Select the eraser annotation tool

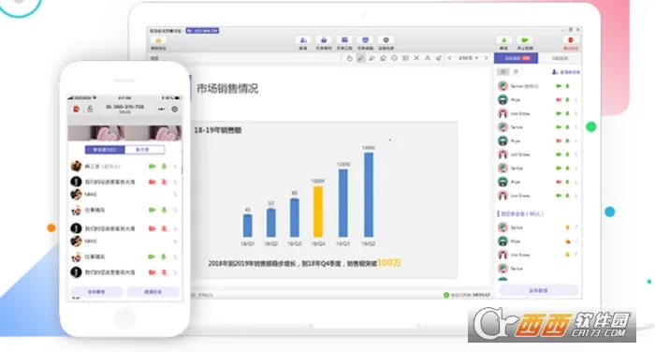pyautogui.click(x=383, y=58)
